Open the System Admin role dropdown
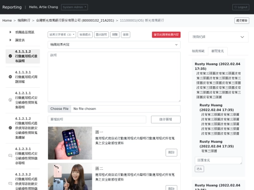The height and width of the screenshot is (190, 254). click(x=74, y=7)
